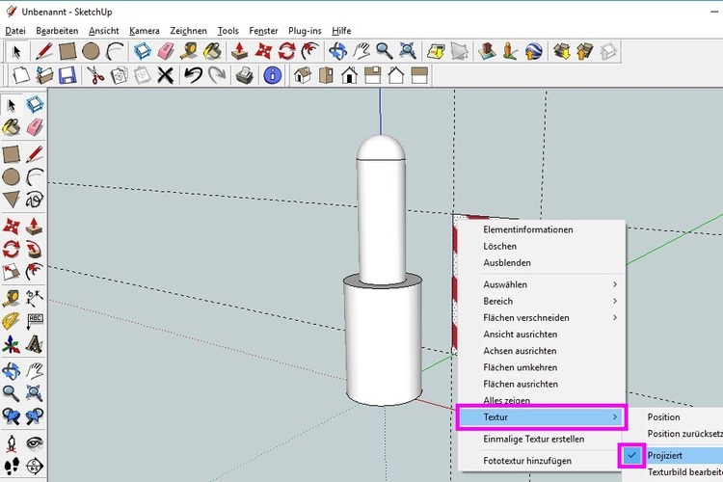Click the Print icon
This screenshot has height=482, width=723.
click(245, 75)
